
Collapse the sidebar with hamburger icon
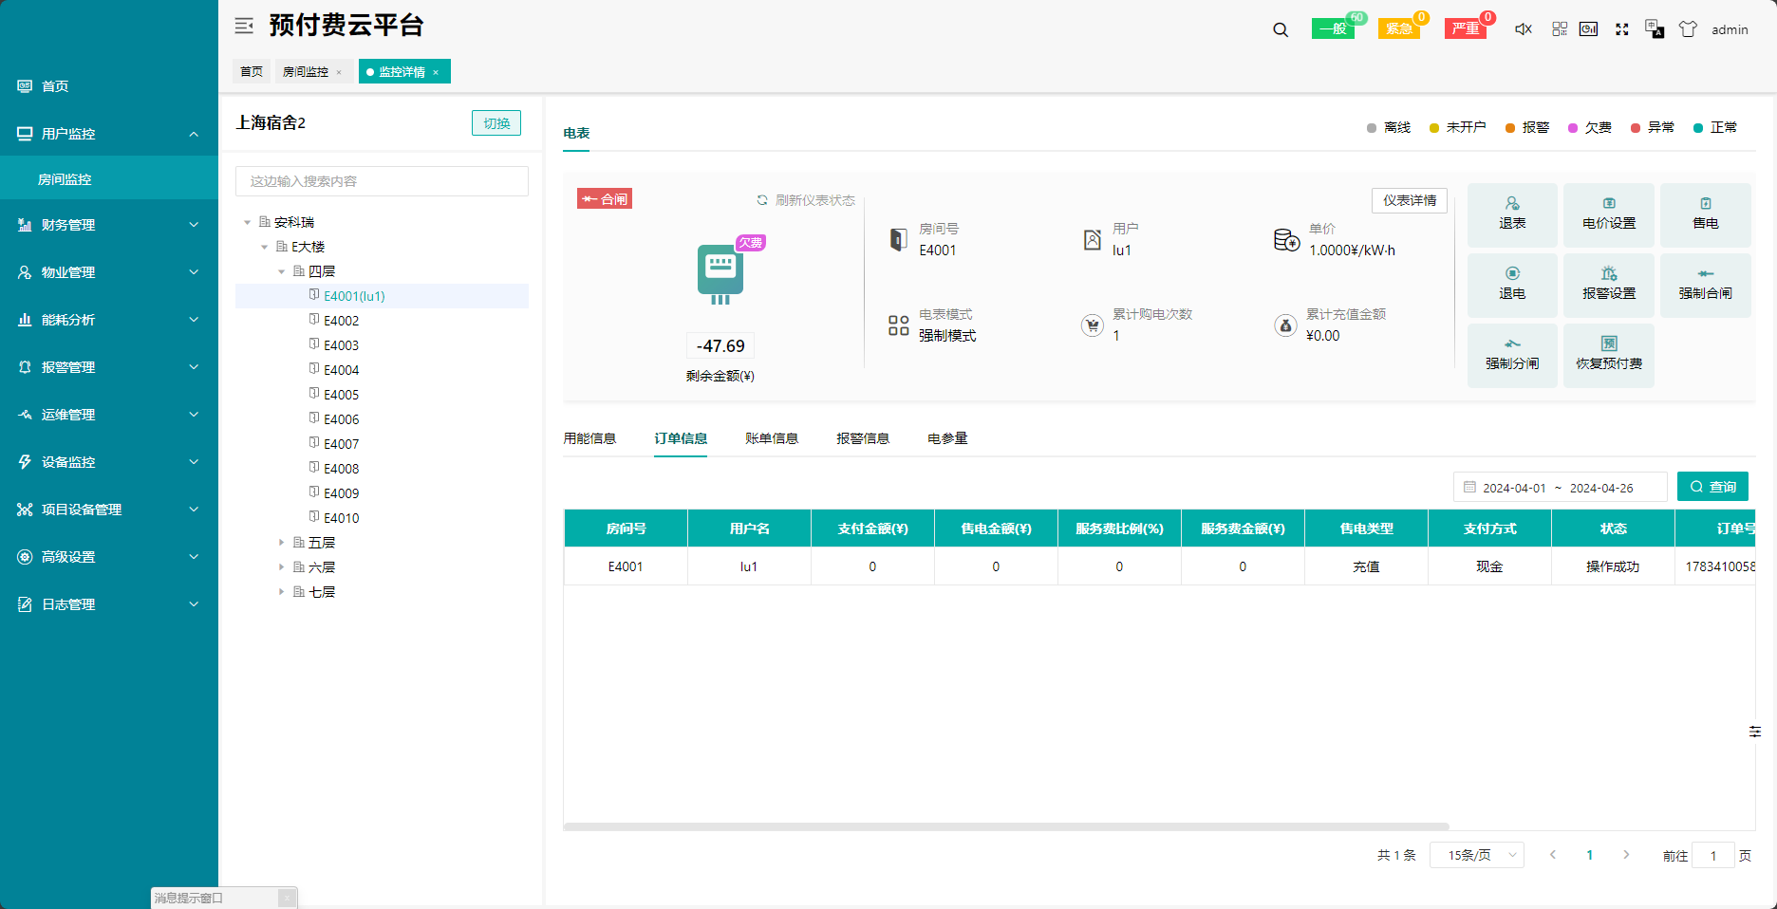point(244,26)
